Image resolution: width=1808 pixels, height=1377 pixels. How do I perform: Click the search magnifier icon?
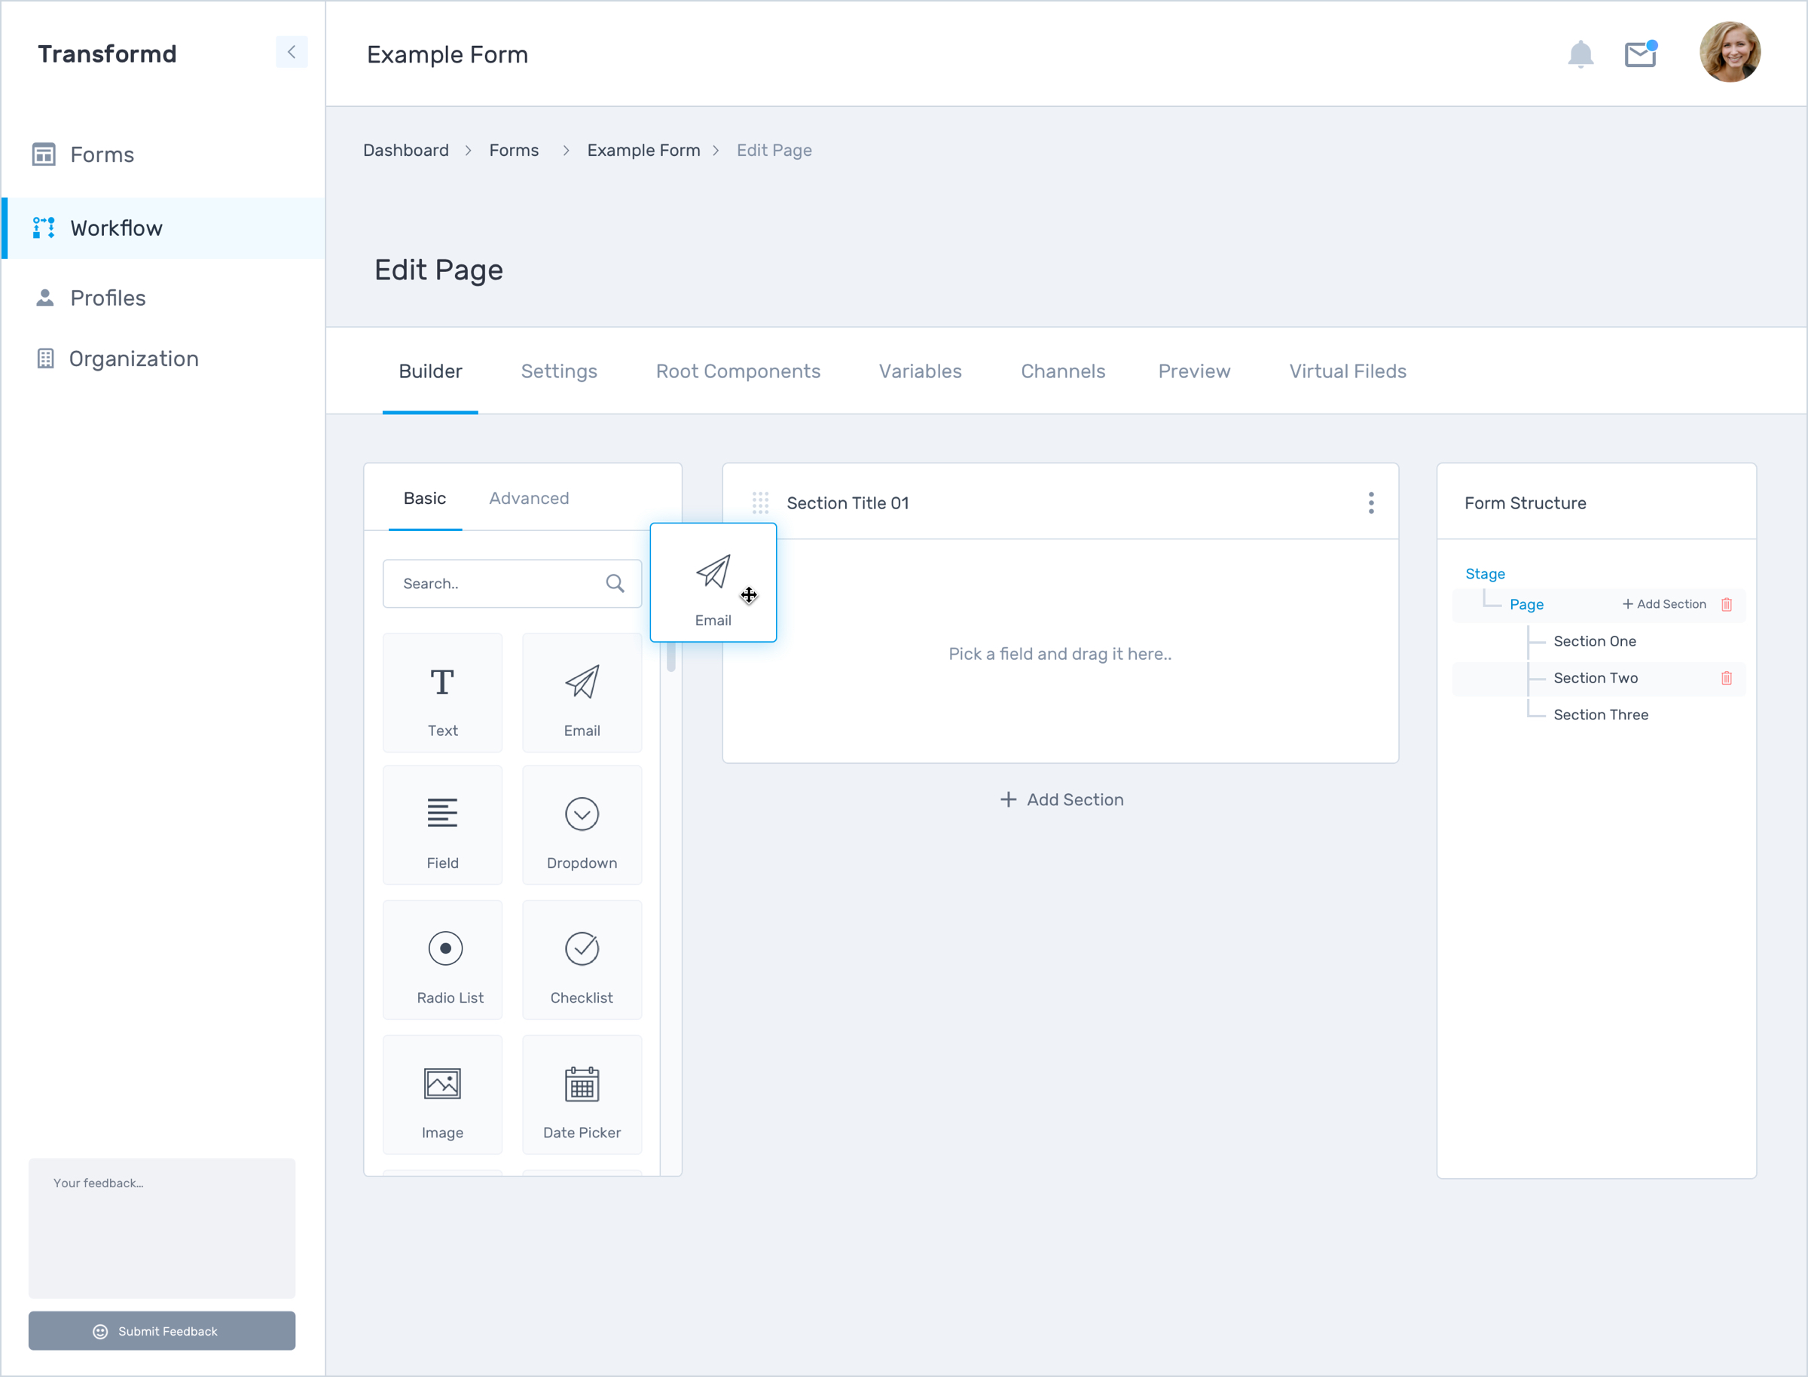tap(615, 584)
